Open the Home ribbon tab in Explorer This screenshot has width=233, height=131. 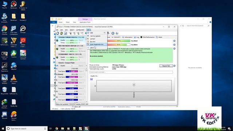tap(60, 22)
